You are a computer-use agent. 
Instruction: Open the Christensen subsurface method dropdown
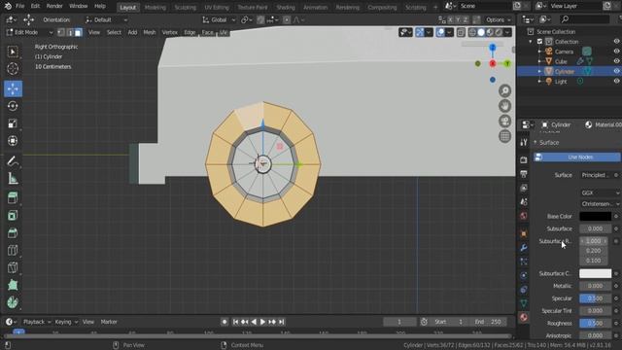pyautogui.click(x=600, y=204)
